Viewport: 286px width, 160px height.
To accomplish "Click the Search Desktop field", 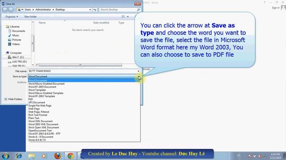I will pyautogui.click(x=118, y=10).
